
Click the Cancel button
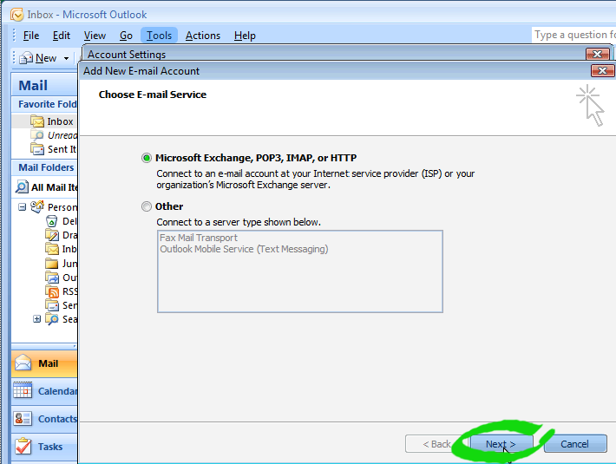coord(575,444)
